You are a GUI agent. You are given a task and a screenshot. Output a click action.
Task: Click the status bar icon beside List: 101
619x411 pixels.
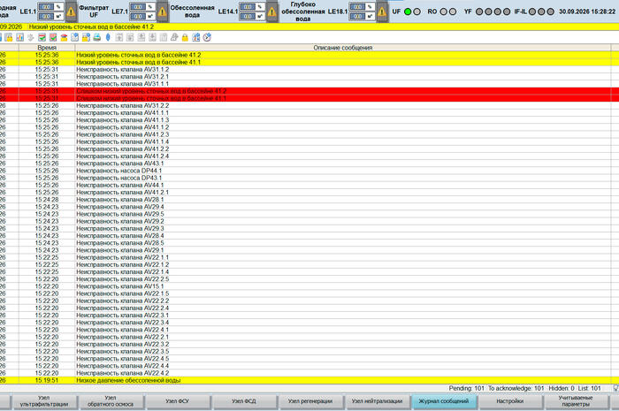(x=615, y=389)
